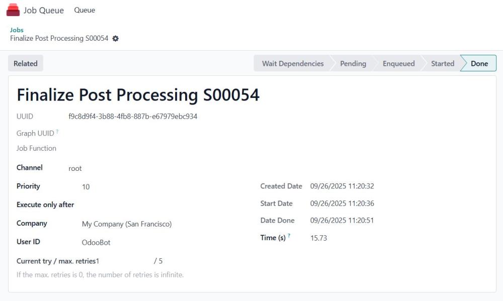Click the Graph UUID help question mark
Image resolution: width=503 pixels, height=301 pixels.
[57, 132]
